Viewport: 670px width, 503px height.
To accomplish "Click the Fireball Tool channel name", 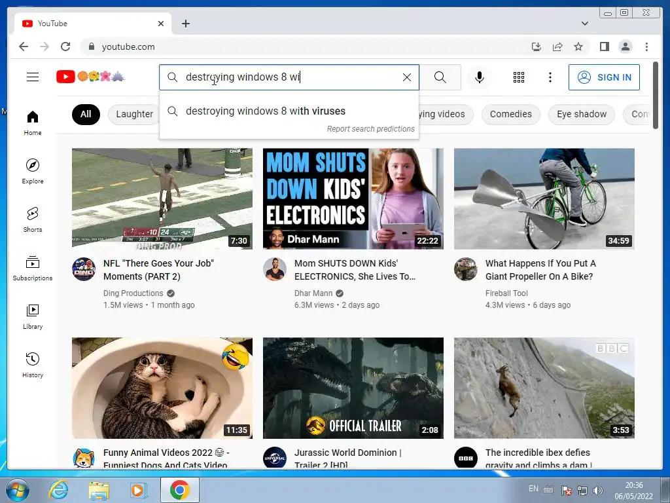I will point(506,293).
